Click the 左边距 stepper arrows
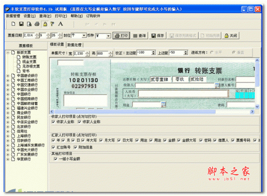 [154, 53]
